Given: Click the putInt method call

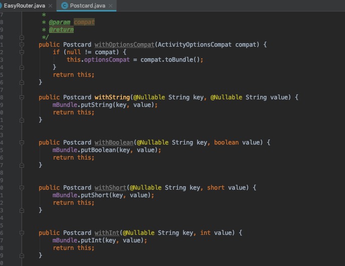Looking at the screenshot, I should click(91, 240).
